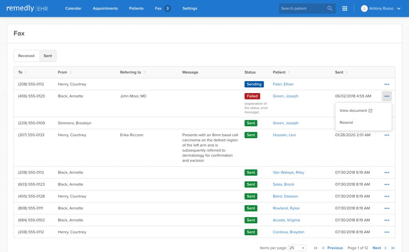
Task: Click the Fax badge showing 3
Action: click(167, 8)
